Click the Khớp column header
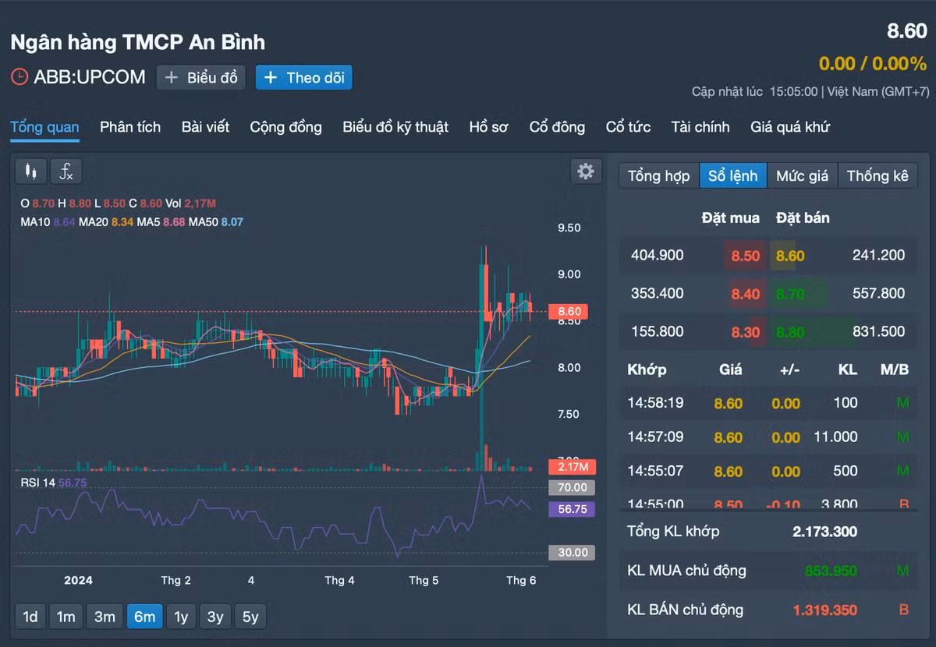 [x=647, y=369]
